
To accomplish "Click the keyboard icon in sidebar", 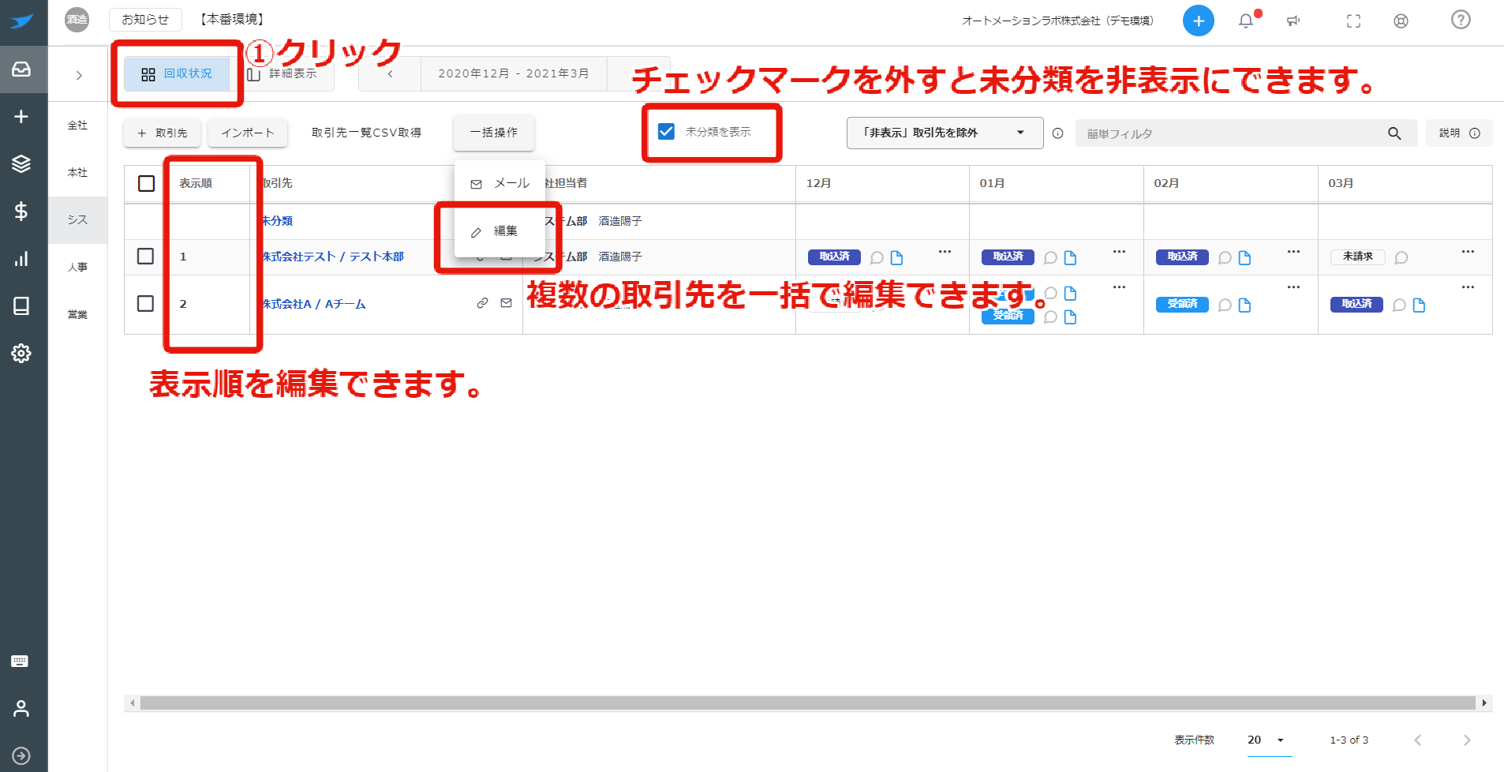I will pyautogui.click(x=20, y=661).
